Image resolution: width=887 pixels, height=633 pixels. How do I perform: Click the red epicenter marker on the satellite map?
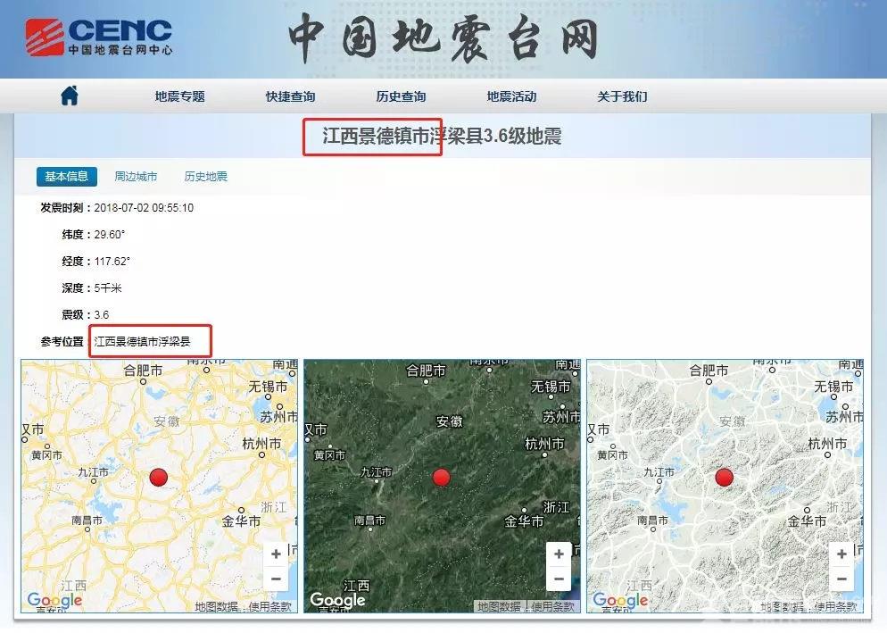point(440,479)
